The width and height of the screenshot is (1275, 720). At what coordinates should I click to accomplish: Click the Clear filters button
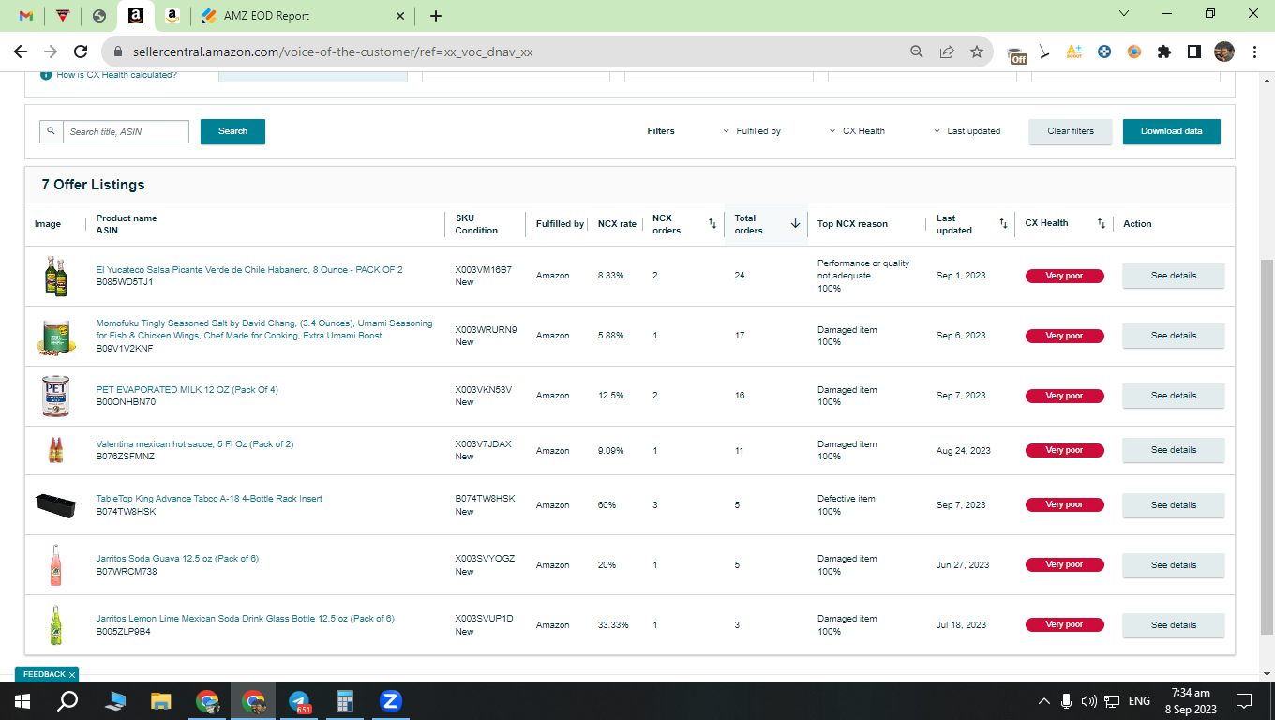pos(1071,131)
